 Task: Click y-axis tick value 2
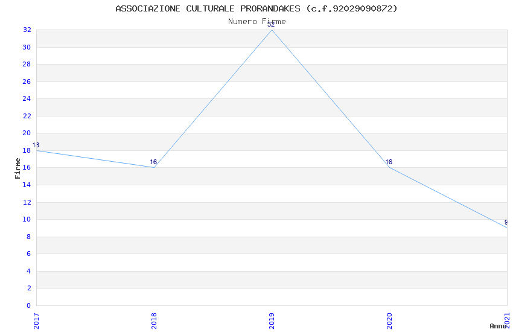point(29,288)
